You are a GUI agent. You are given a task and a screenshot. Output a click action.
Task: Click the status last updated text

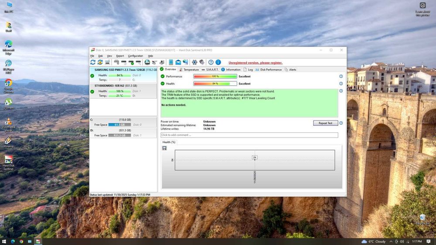point(120,195)
